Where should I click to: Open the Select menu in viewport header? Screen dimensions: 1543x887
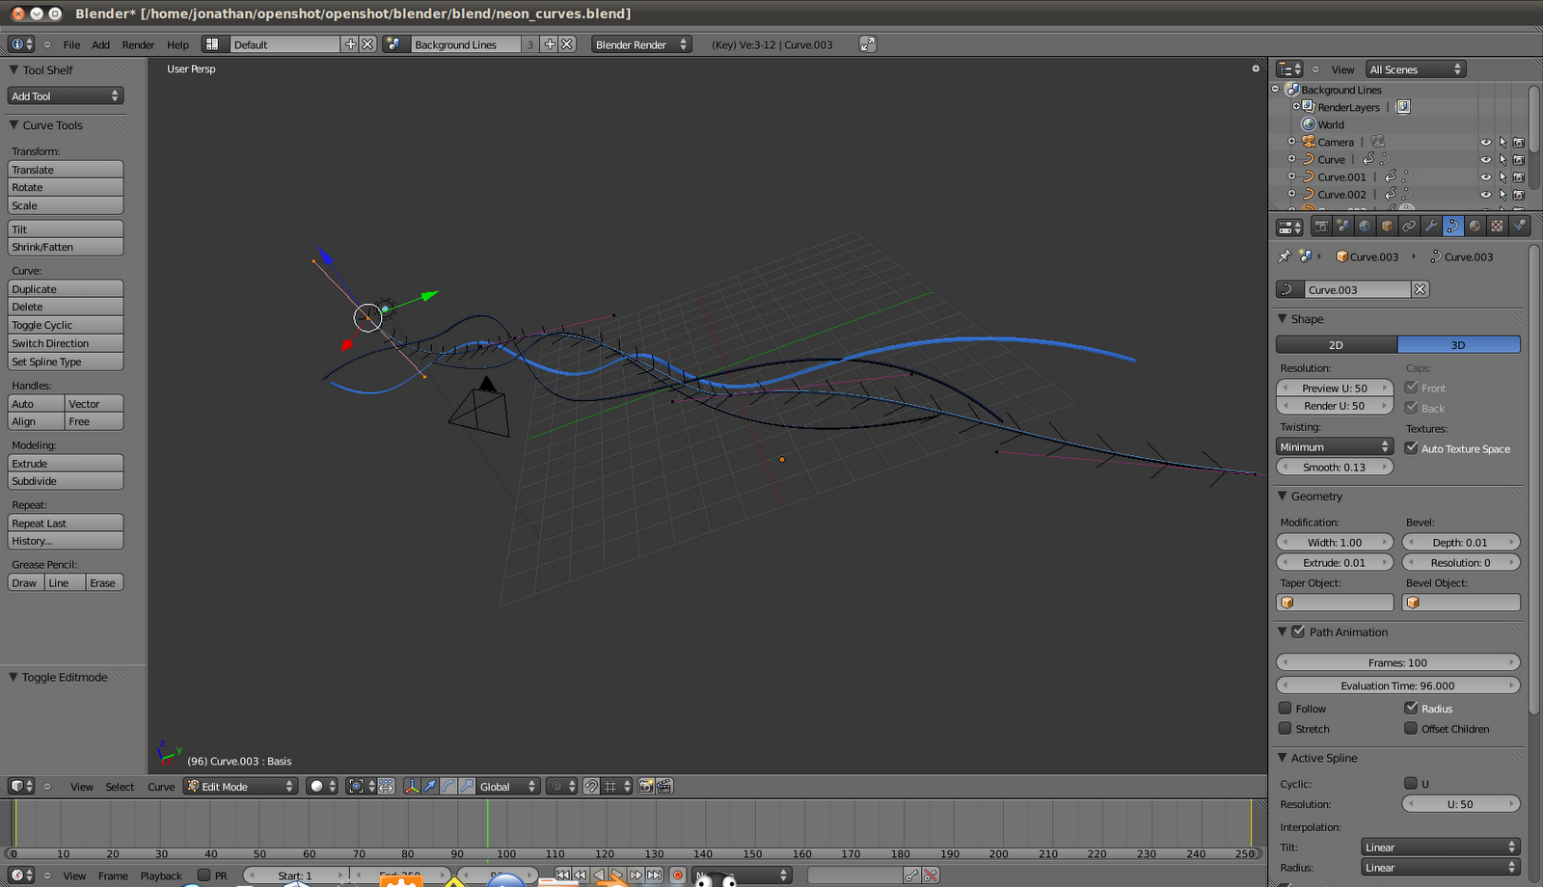pos(120,787)
